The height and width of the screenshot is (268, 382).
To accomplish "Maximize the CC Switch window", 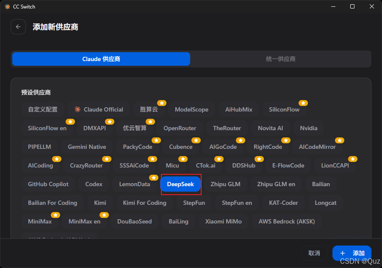I will pyautogui.click(x=352, y=7).
